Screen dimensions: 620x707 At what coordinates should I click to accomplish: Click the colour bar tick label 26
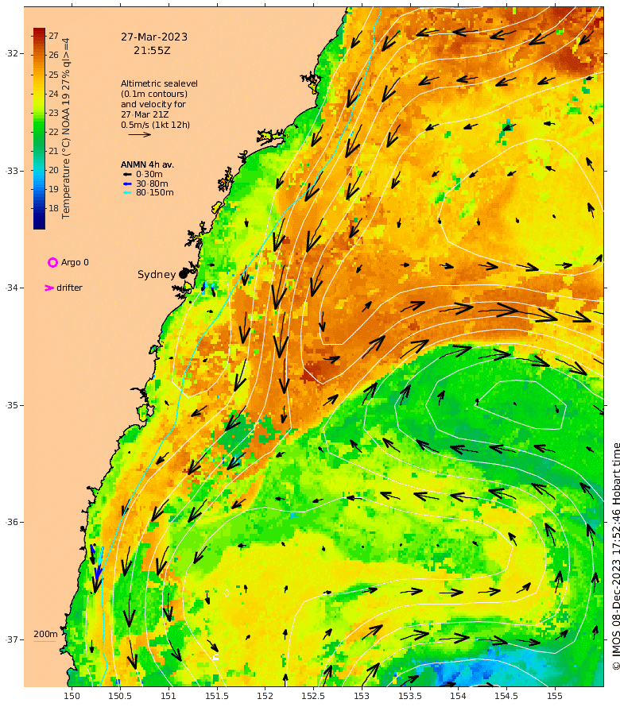click(54, 55)
